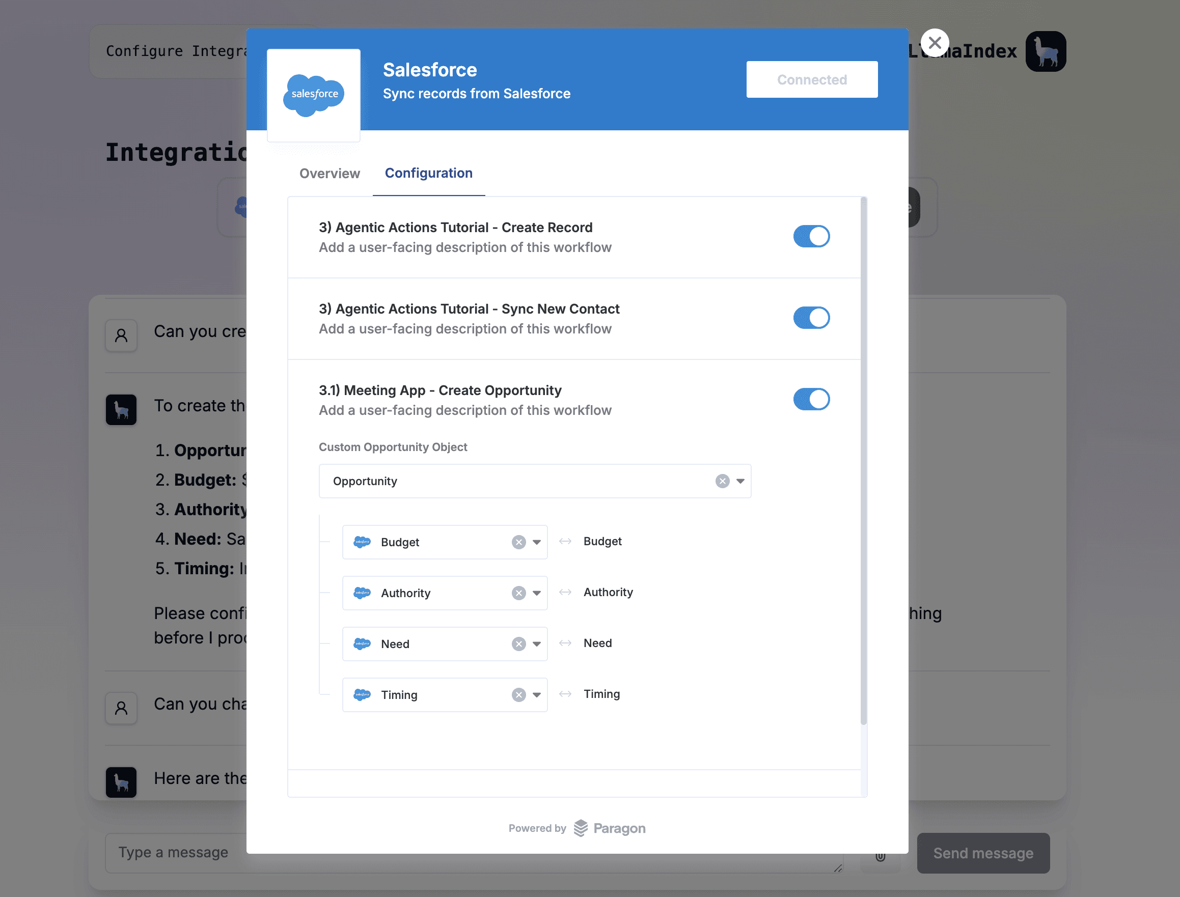Turn off Create Opportunity workflow switch
Viewport: 1180px width, 897px height.
pos(811,399)
